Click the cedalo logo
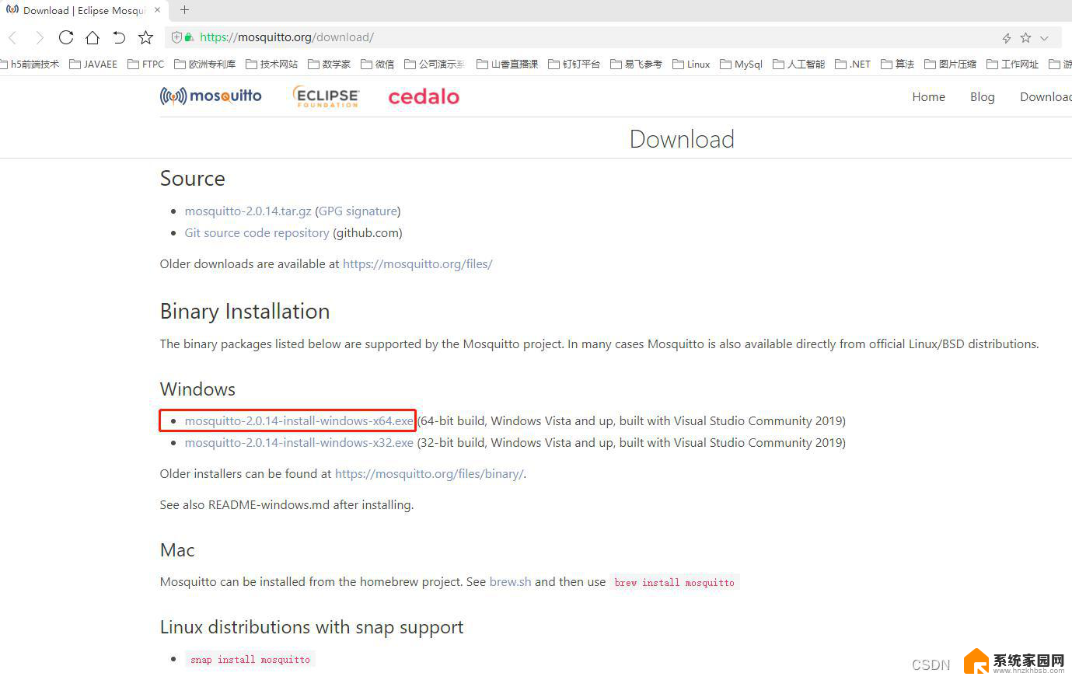Image resolution: width=1072 pixels, height=680 pixels. tap(424, 96)
